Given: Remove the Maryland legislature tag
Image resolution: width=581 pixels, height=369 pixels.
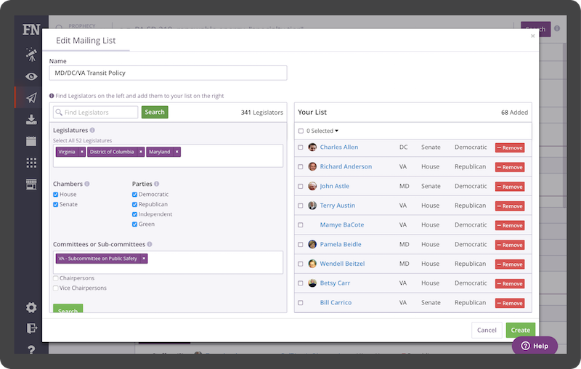Looking at the screenshot, I should click(x=177, y=152).
